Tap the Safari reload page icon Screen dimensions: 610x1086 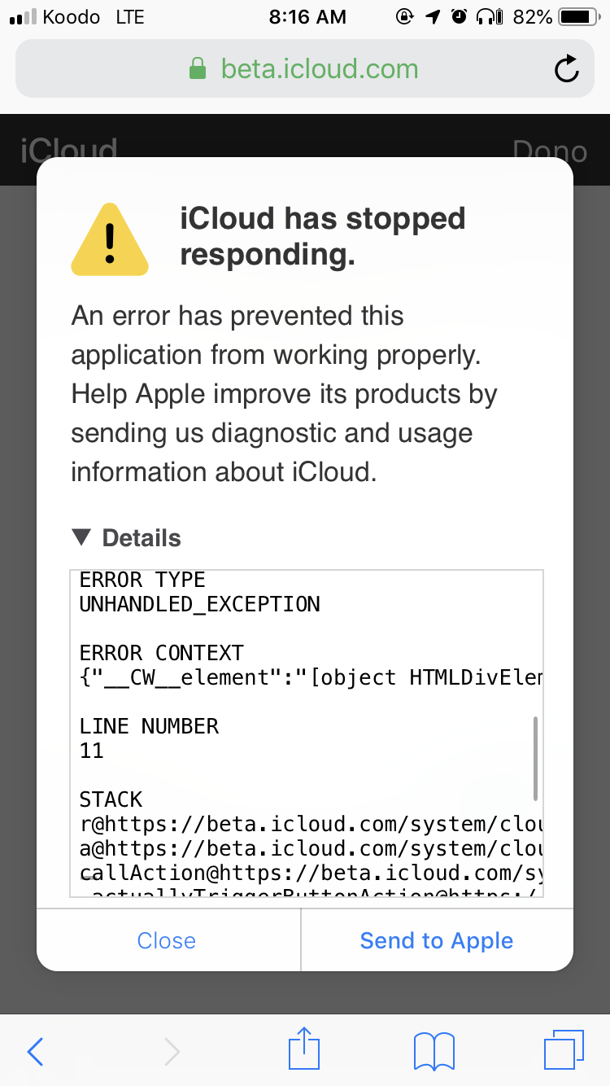click(567, 69)
